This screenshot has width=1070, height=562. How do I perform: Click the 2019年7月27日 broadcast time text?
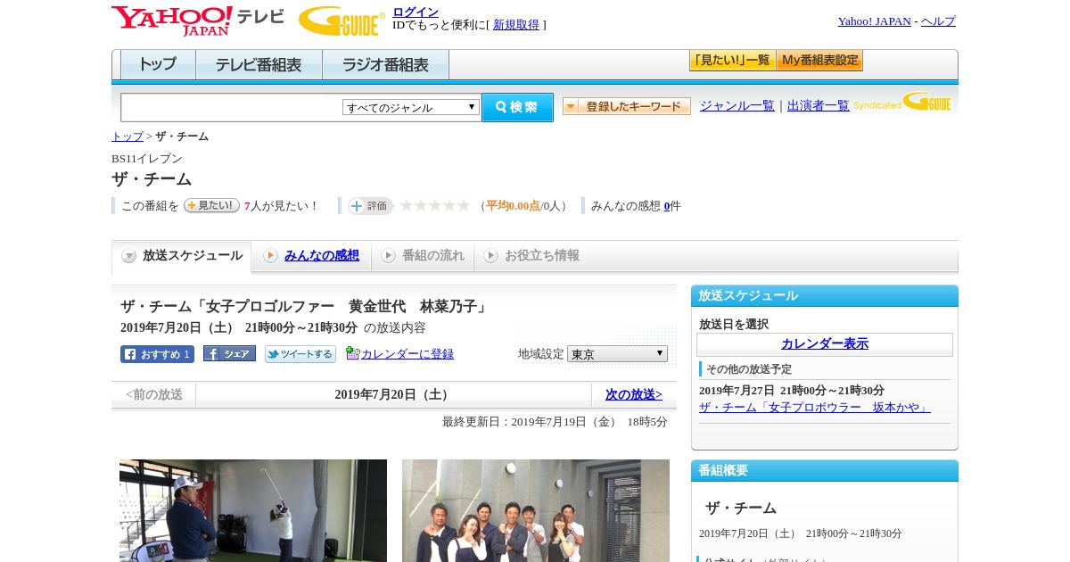click(x=792, y=391)
